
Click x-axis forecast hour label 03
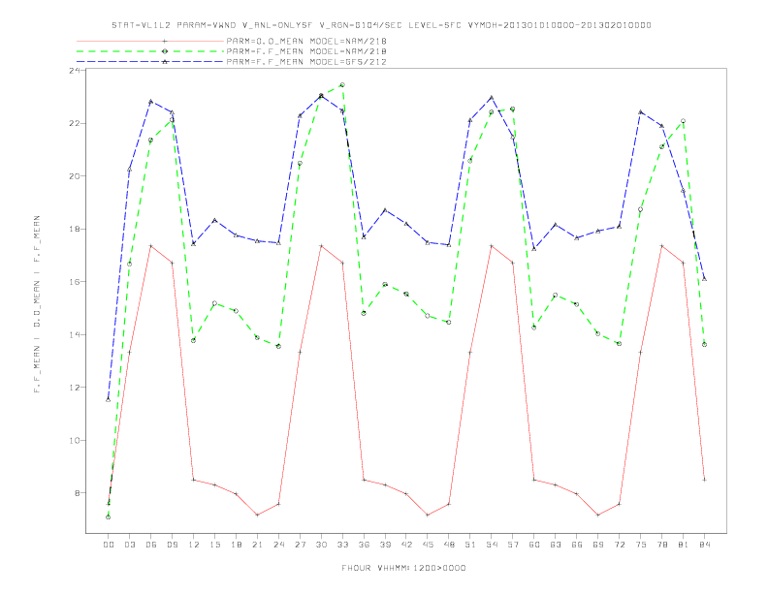[x=129, y=545]
